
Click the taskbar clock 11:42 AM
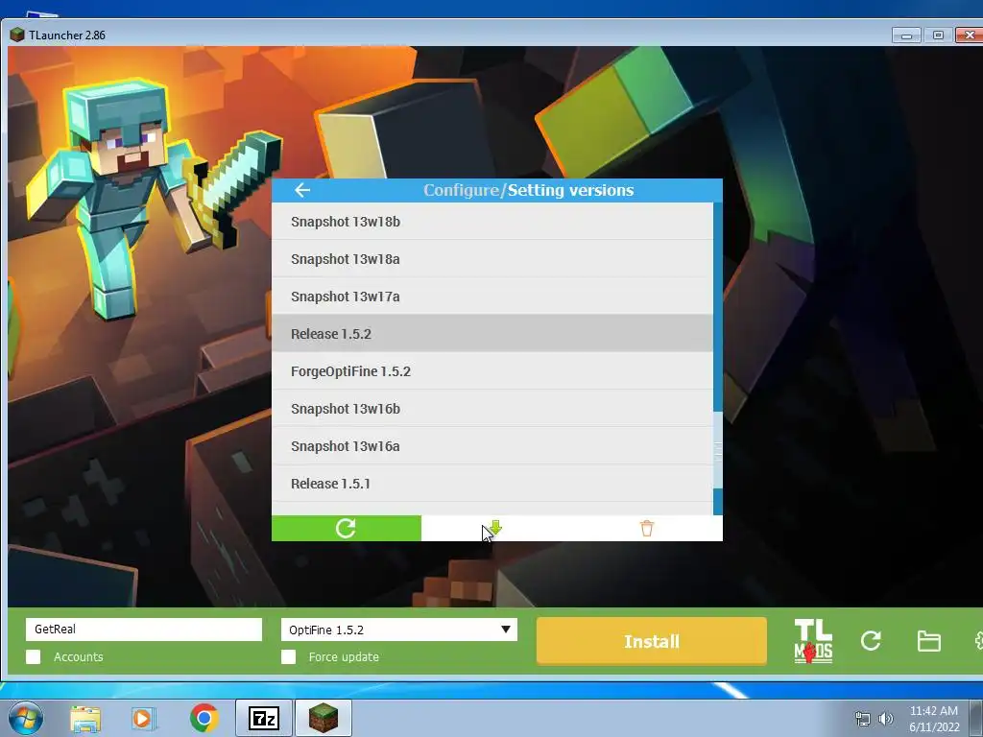(x=933, y=711)
